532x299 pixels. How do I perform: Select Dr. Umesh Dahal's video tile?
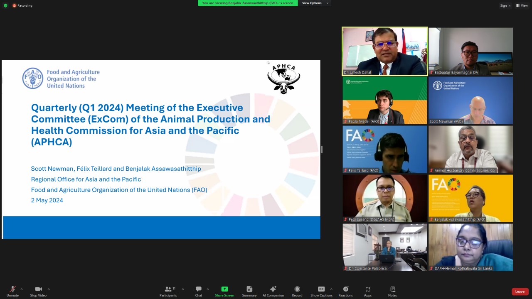click(x=384, y=51)
